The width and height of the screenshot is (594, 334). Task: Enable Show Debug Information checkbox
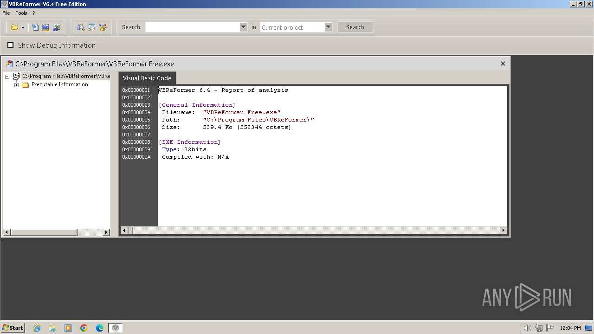tap(11, 45)
